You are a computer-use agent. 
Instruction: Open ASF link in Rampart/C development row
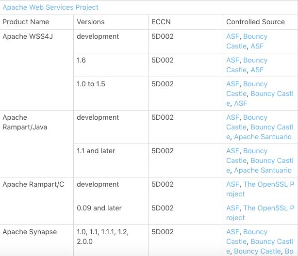tap(232, 184)
